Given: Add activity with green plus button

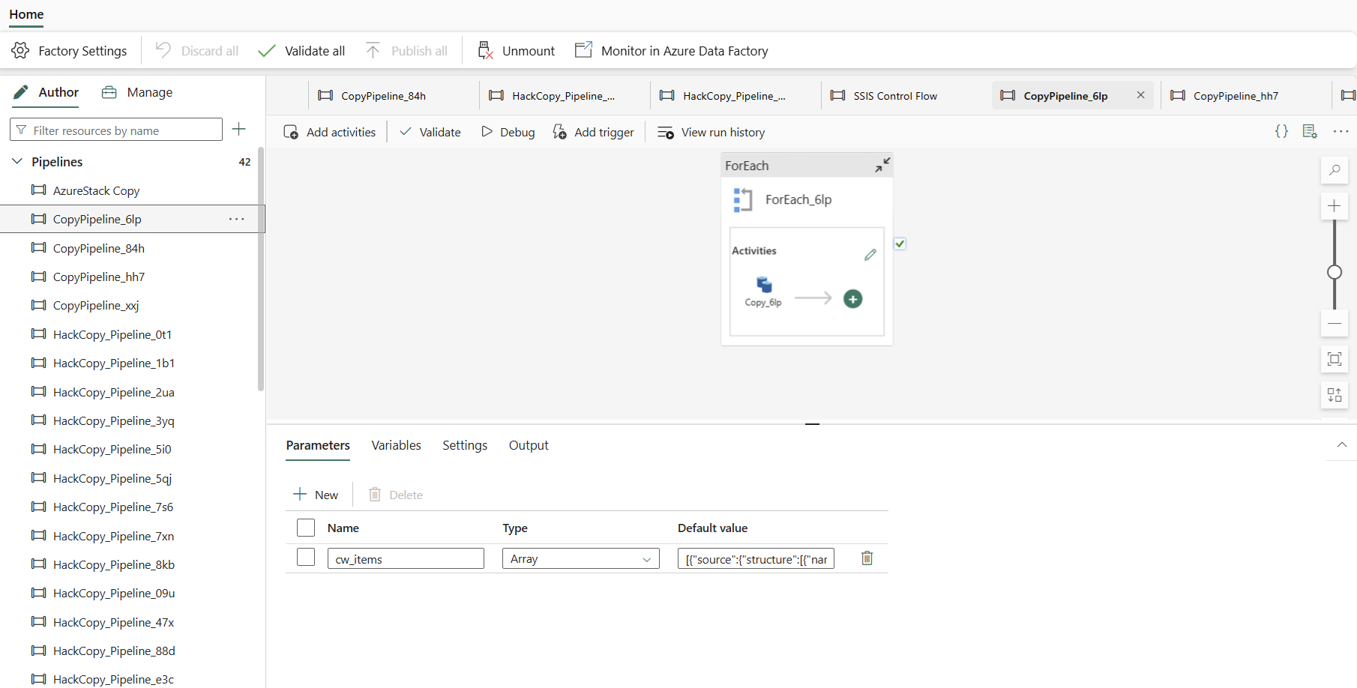Looking at the screenshot, I should click(852, 298).
